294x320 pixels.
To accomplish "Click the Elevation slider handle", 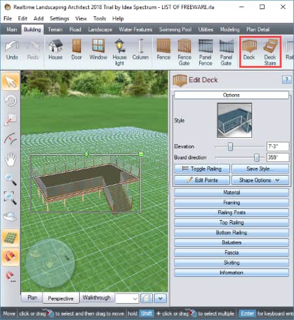I will (x=230, y=146).
